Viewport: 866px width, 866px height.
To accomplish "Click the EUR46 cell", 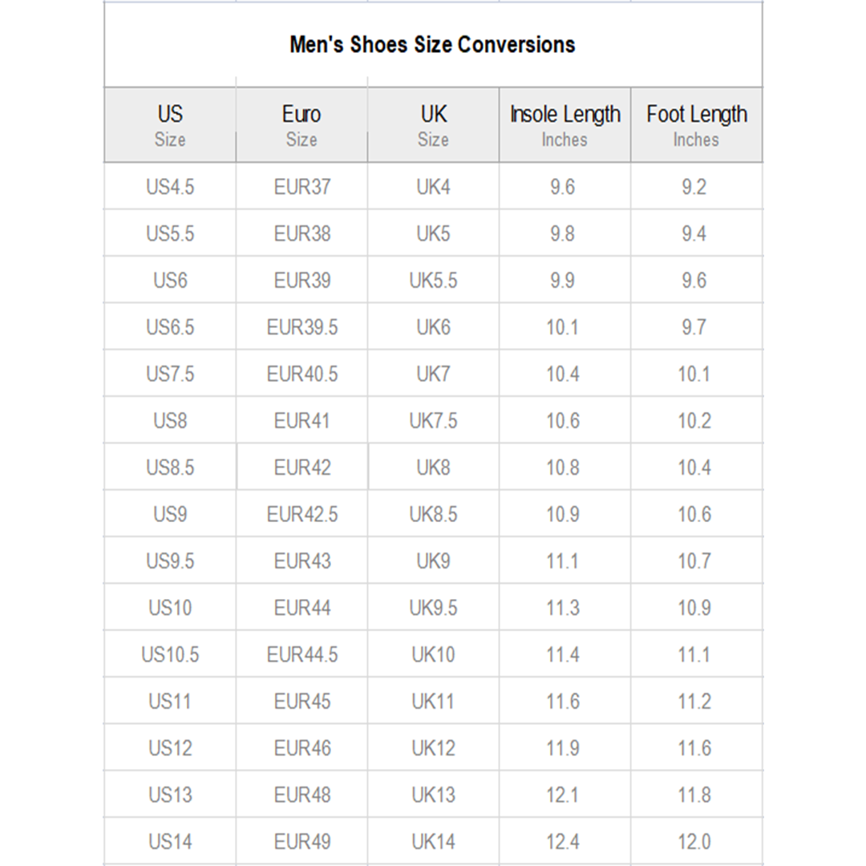I will [x=301, y=748].
